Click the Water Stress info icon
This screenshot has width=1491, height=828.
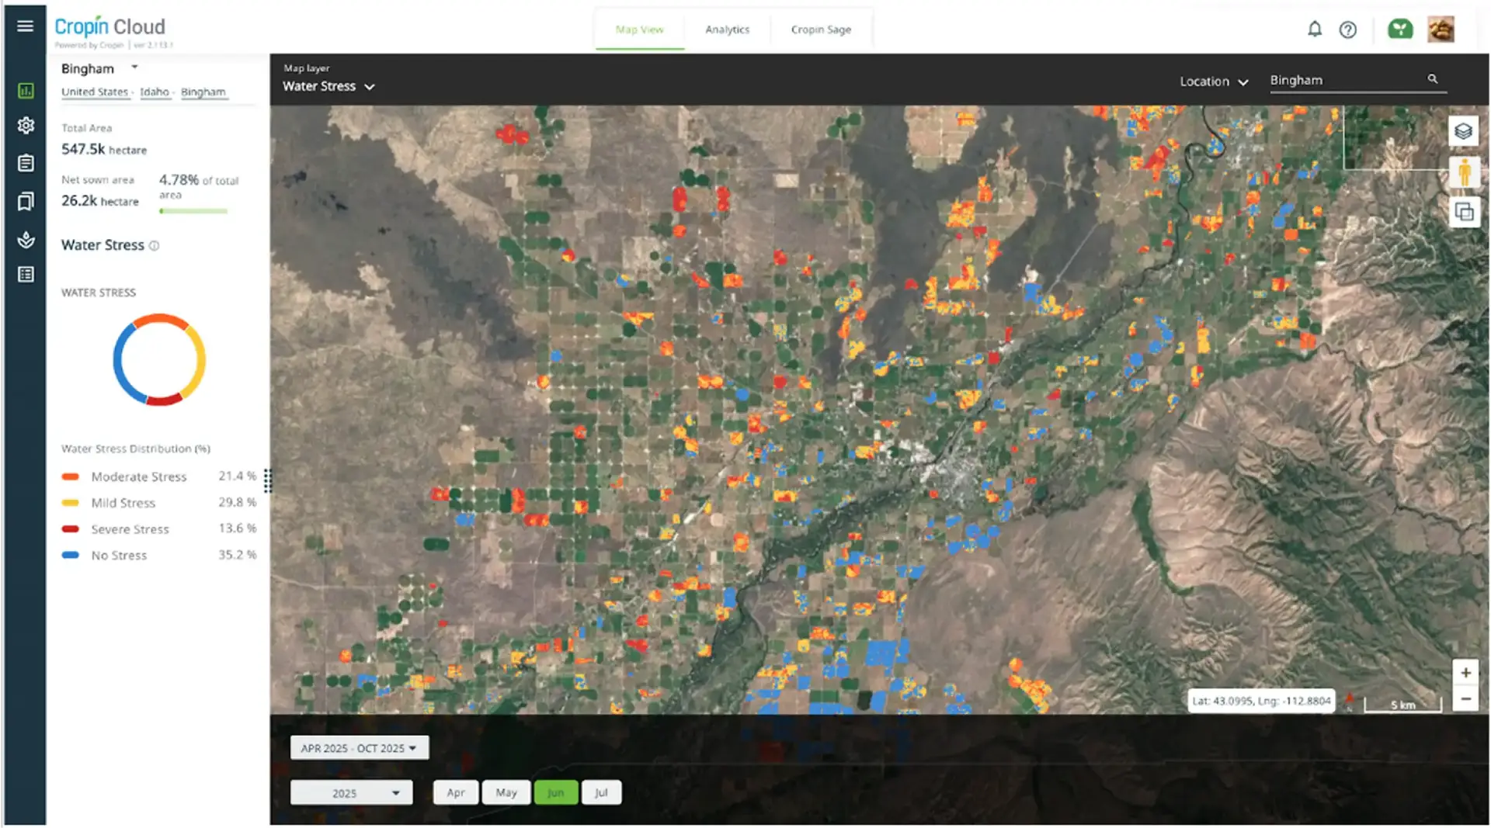click(154, 246)
